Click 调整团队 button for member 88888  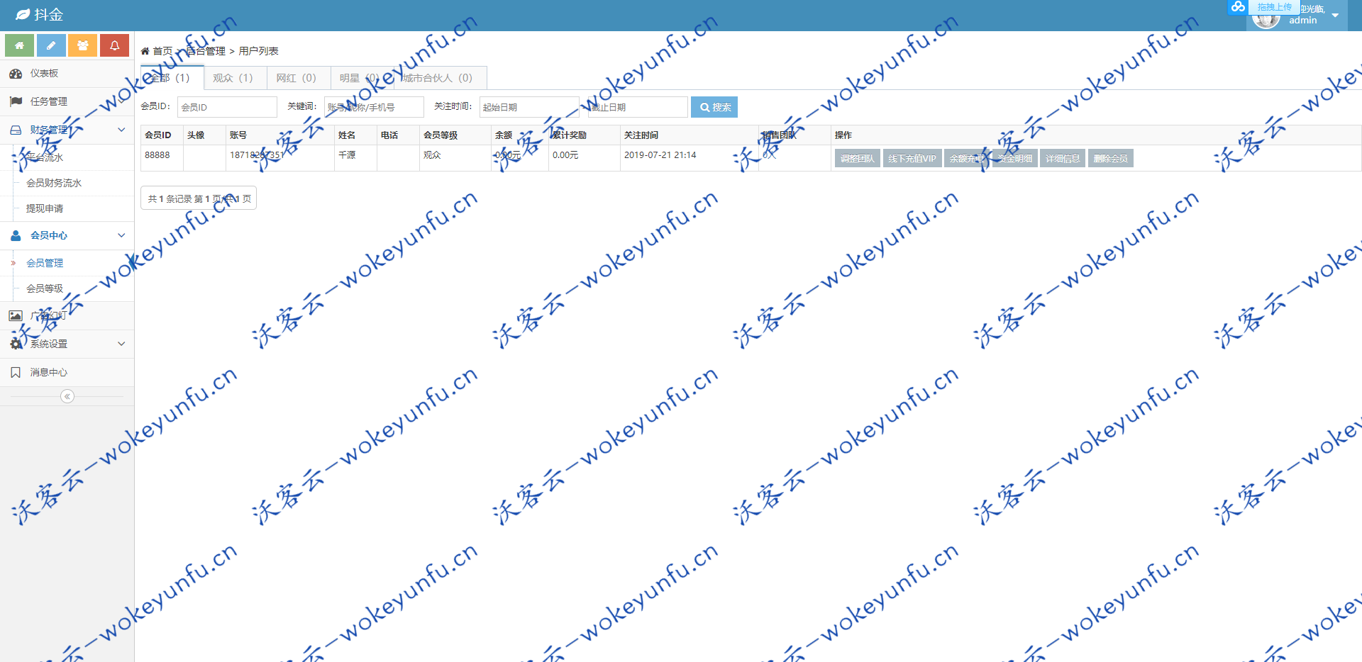(x=858, y=158)
